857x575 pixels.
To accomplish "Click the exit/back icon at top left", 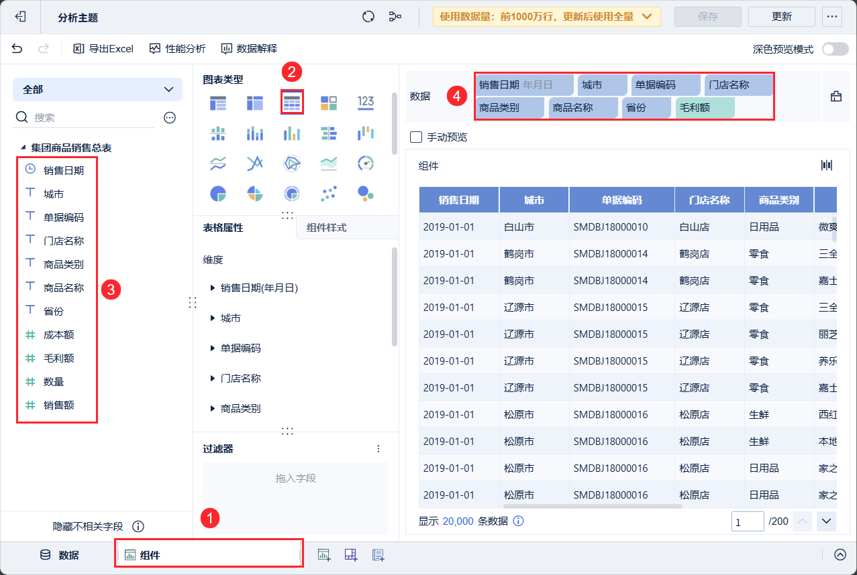I will click(x=20, y=17).
